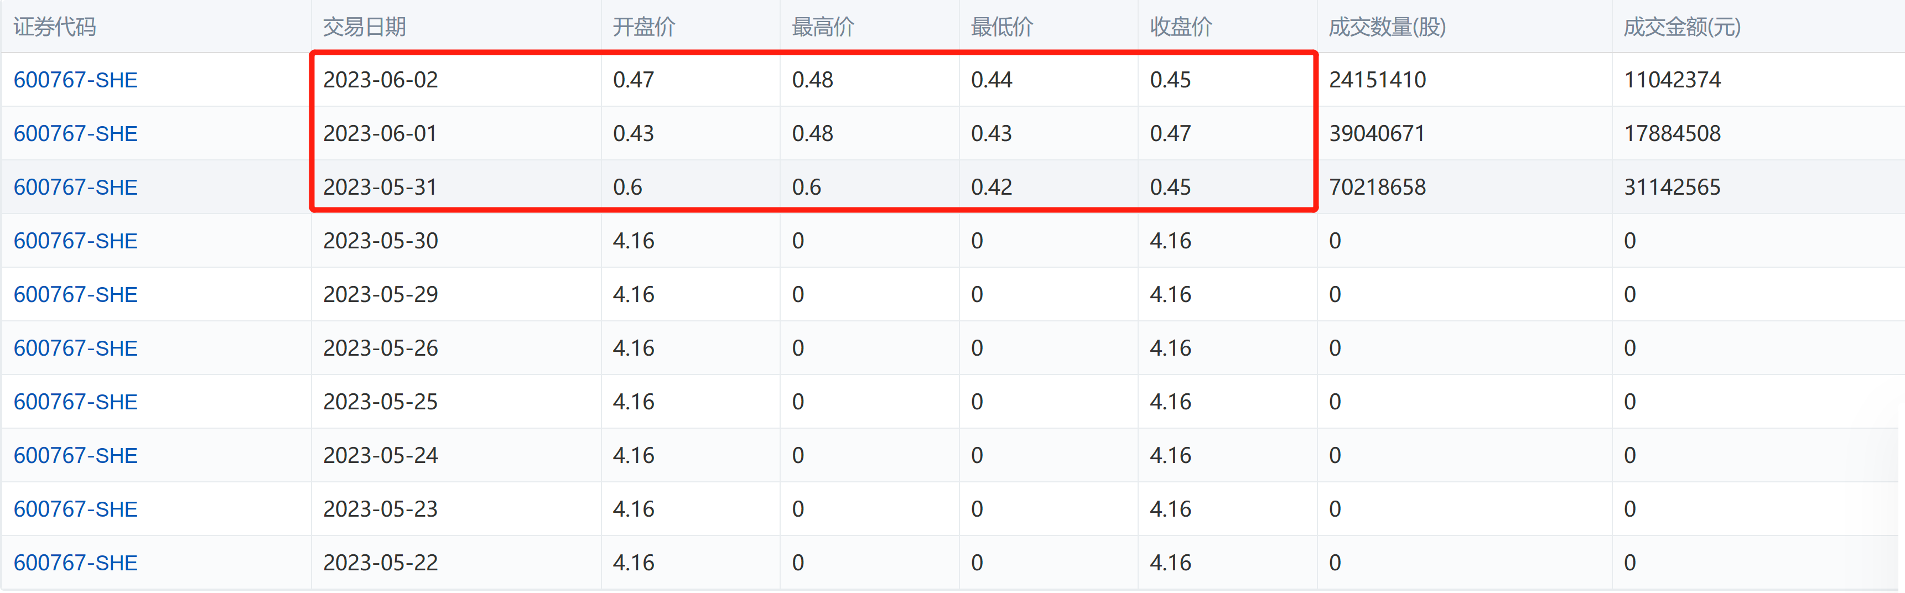Viewport: 1905px width, 593px height.
Task: Open the 600767-SHE link for 2023-05-31
Action: 75,187
